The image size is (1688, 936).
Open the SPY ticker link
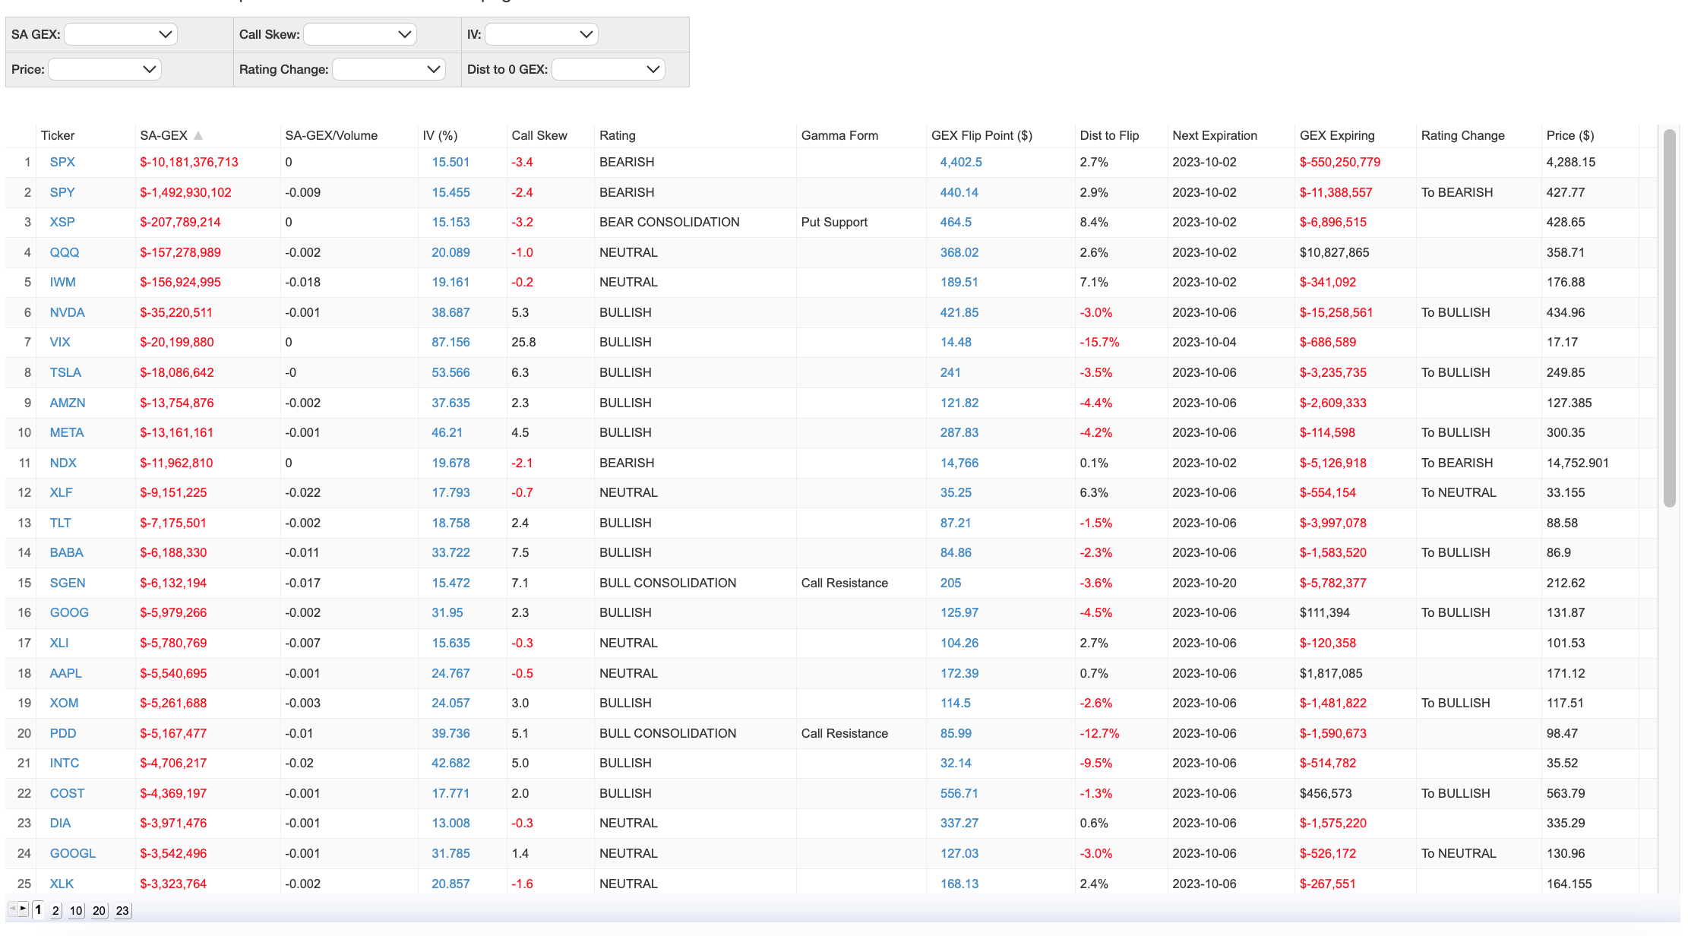click(x=62, y=192)
